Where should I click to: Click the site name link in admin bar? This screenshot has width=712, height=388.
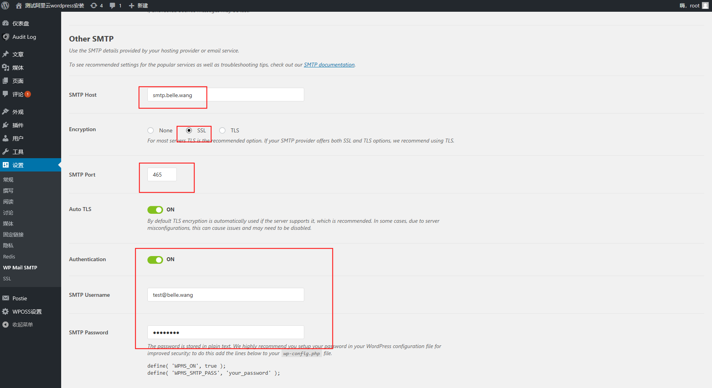point(54,5)
